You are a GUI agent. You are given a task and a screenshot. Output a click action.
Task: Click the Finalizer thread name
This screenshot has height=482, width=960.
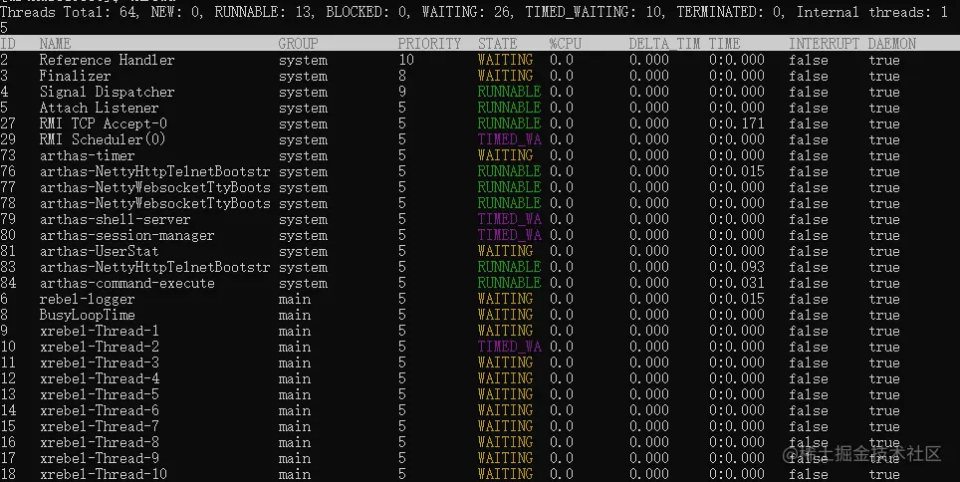tap(76, 76)
